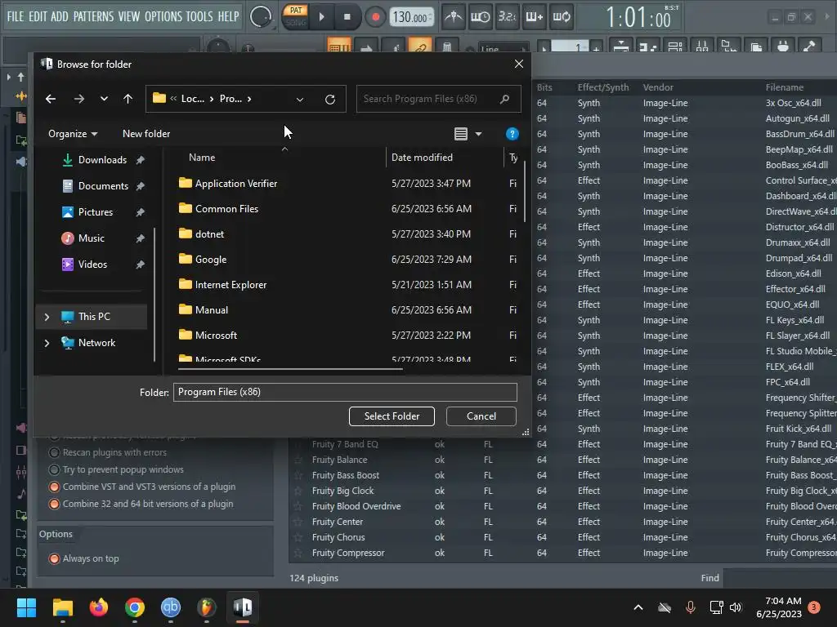
Task: Select the Microsoft folder
Action: coord(216,336)
